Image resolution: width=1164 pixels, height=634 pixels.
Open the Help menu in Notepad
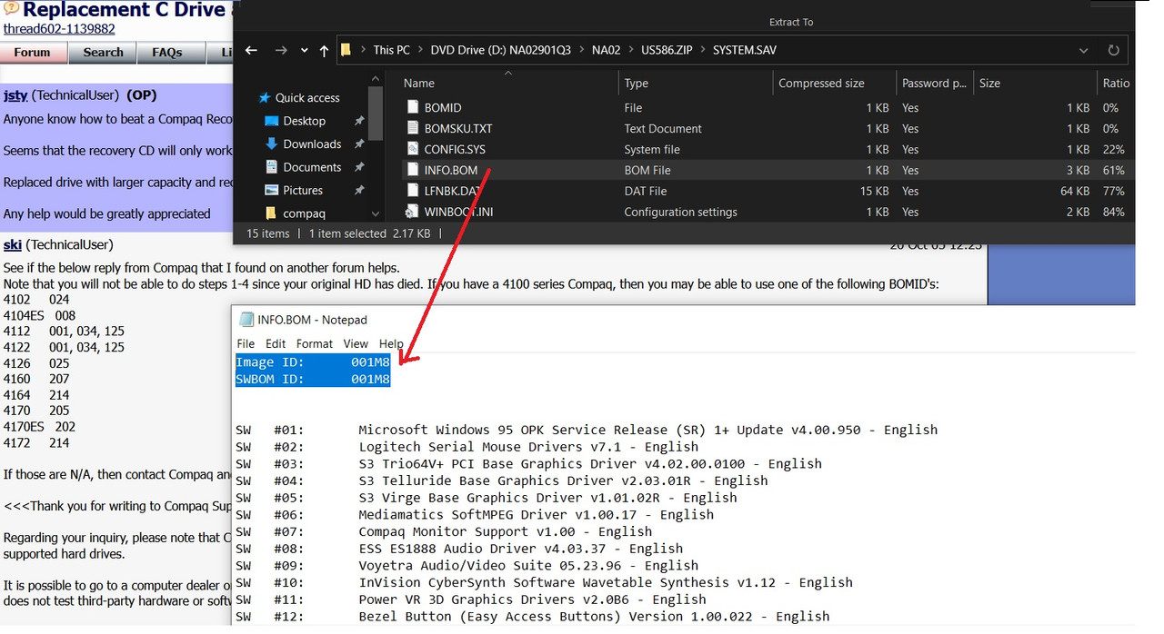click(391, 343)
